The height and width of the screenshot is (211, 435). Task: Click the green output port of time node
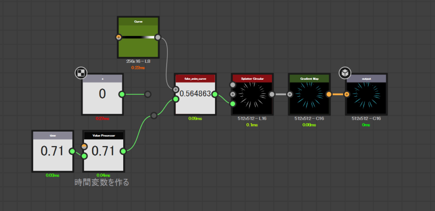tap(72, 151)
